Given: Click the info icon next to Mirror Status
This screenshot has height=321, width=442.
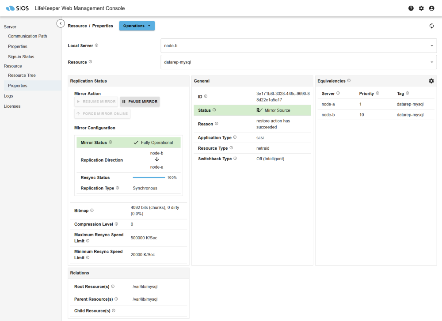Looking at the screenshot, I should pyautogui.click(x=110, y=142).
